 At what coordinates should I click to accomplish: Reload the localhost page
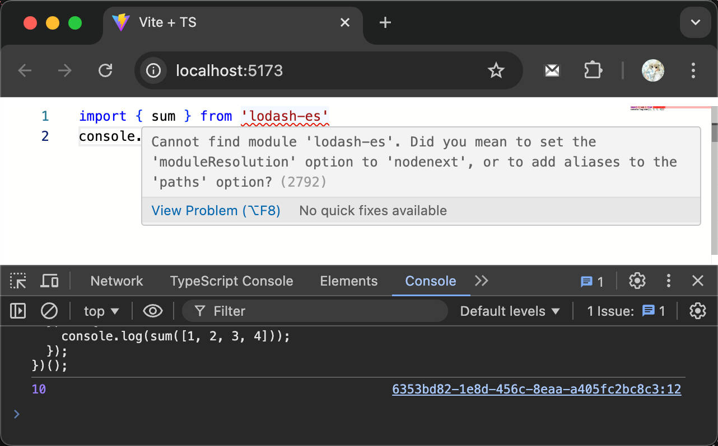pyautogui.click(x=105, y=70)
